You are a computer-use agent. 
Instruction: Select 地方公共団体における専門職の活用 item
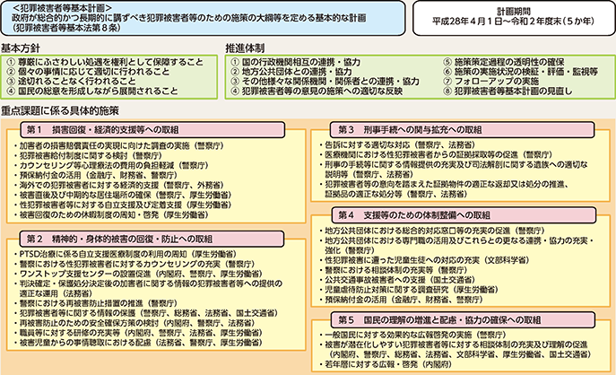point(456,245)
